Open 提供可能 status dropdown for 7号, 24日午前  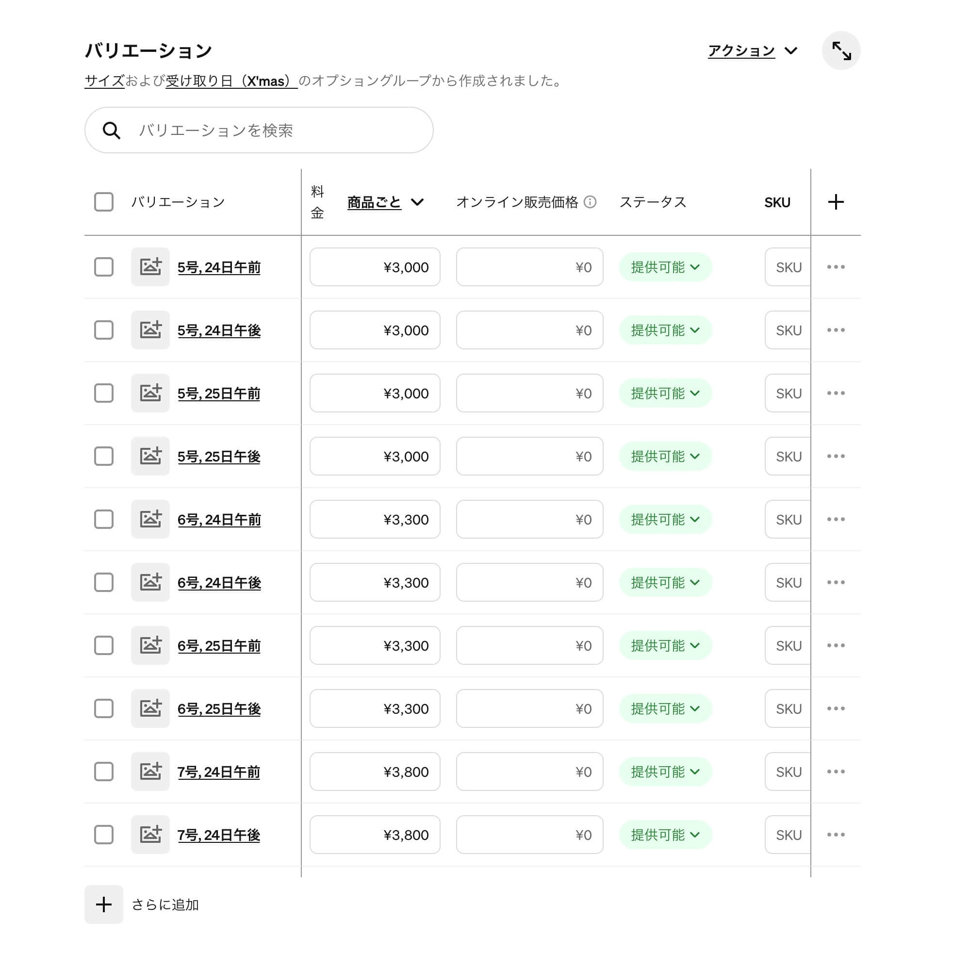pyautogui.click(x=665, y=772)
